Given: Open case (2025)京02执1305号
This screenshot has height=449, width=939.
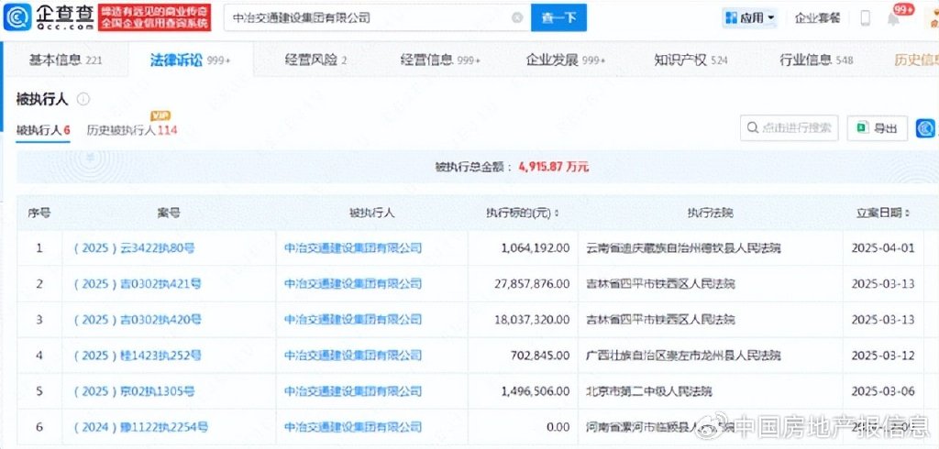Looking at the screenshot, I should [134, 391].
